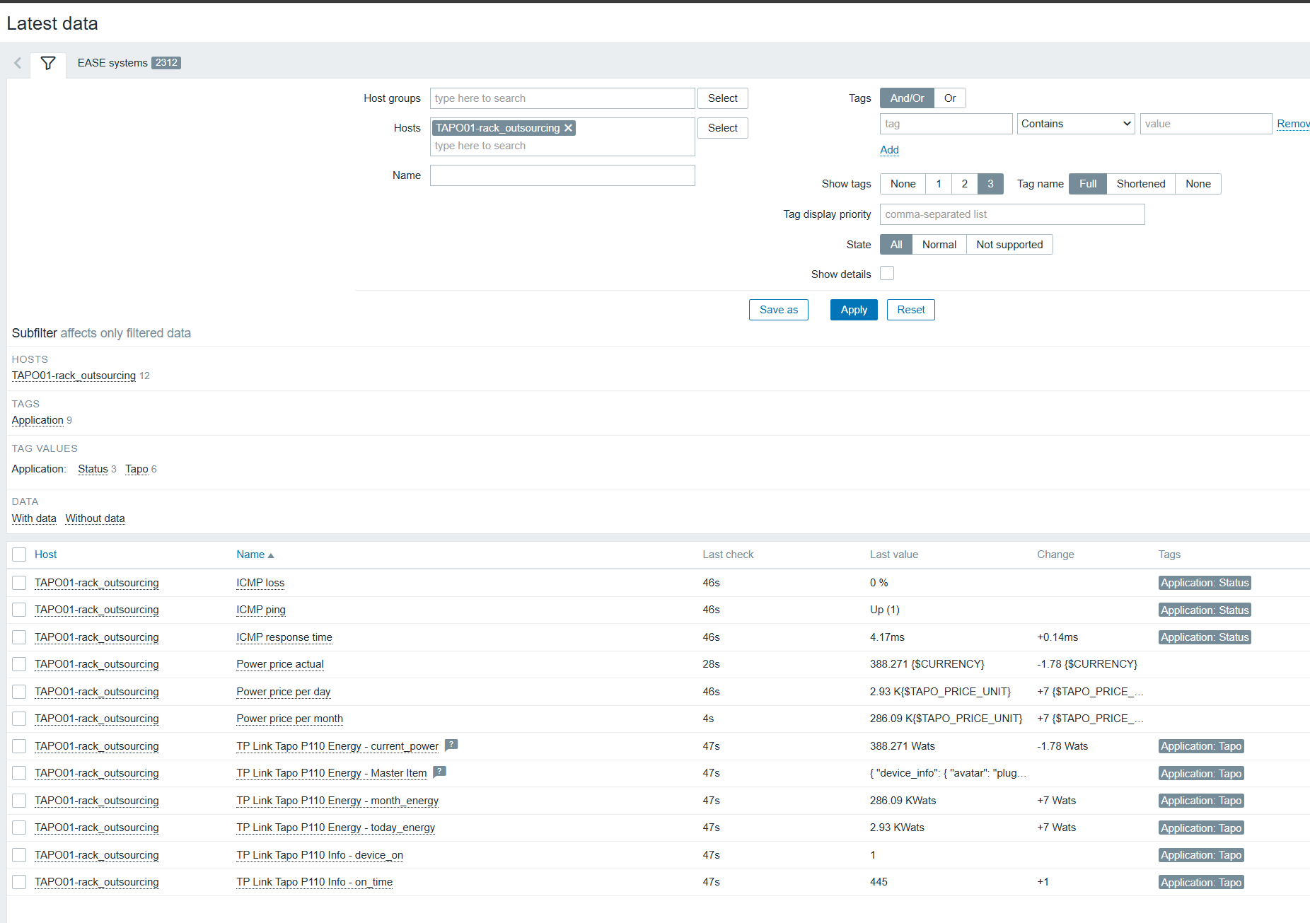Tick checkbox for ICMP loss row
1310x923 pixels.
tap(19, 583)
